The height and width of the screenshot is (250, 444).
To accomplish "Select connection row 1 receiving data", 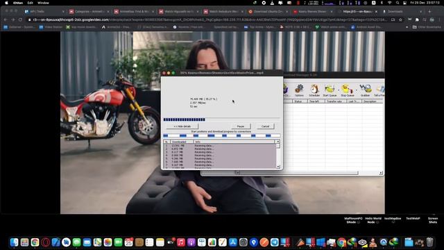I will pos(220,145).
